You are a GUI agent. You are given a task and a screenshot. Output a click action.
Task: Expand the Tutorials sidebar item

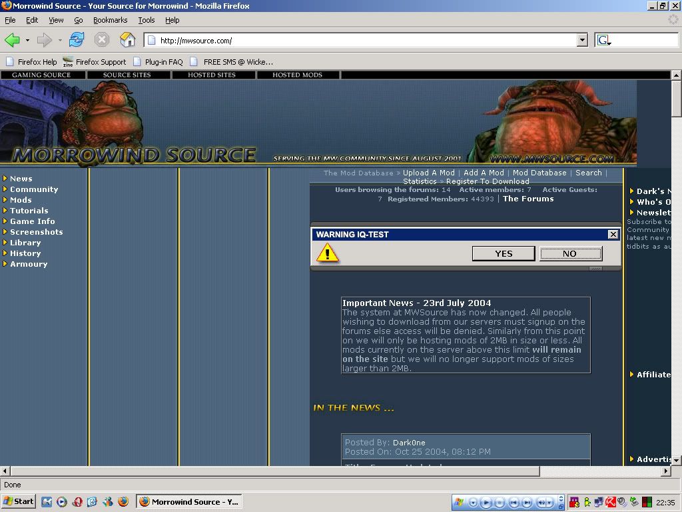(26, 211)
